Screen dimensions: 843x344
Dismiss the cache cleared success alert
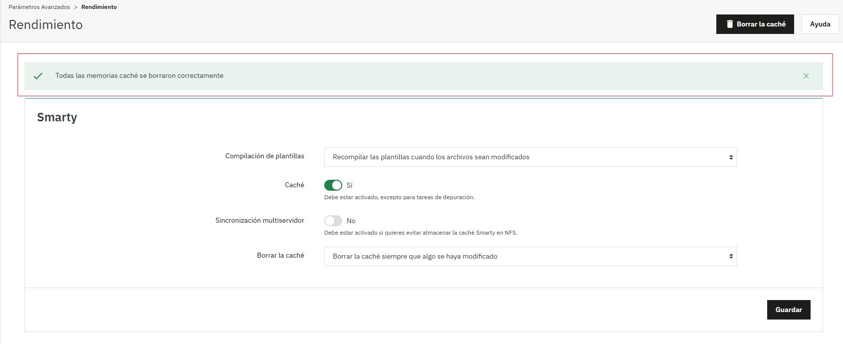click(x=806, y=76)
